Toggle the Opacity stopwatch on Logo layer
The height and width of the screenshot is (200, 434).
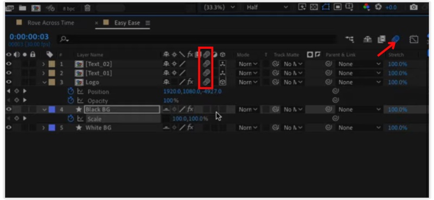click(71, 101)
